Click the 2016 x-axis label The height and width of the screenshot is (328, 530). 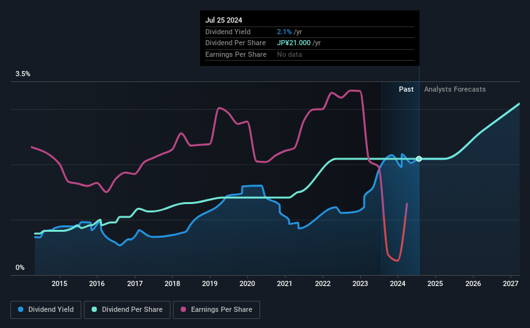tap(97, 283)
